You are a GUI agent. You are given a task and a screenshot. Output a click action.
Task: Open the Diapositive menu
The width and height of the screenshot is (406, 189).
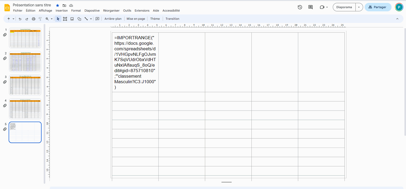[92, 11]
